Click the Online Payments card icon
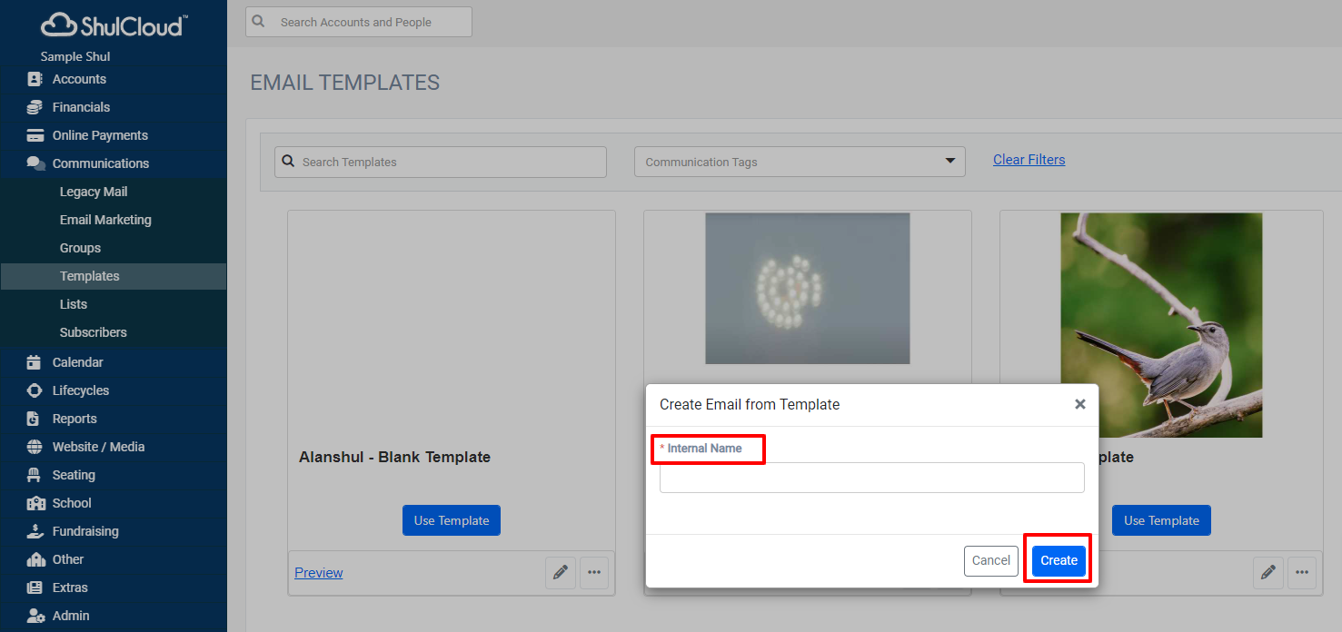This screenshot has width=1342, height=632. [x=34, y=134]
